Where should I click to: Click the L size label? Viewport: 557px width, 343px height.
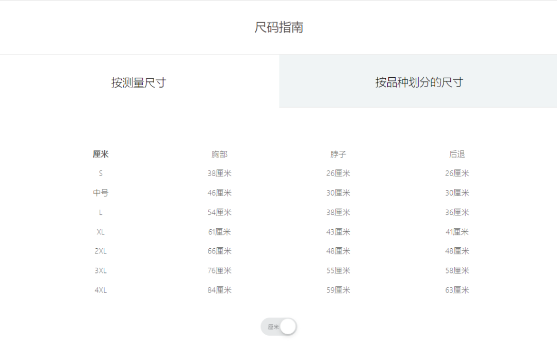tap(101, 212)
